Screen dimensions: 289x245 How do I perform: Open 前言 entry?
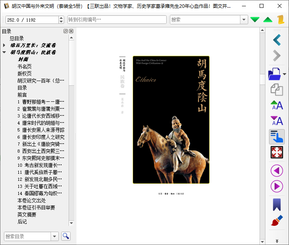click(x=22, y=95)
